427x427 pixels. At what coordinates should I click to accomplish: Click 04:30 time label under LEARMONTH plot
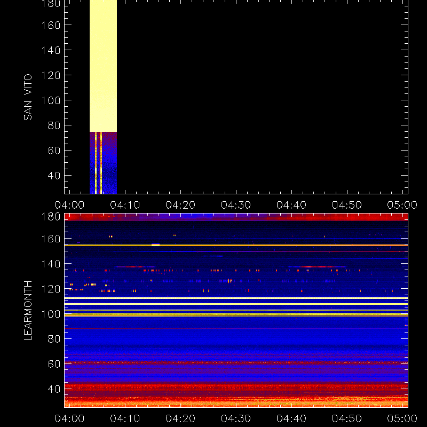[x=236, y=418]
